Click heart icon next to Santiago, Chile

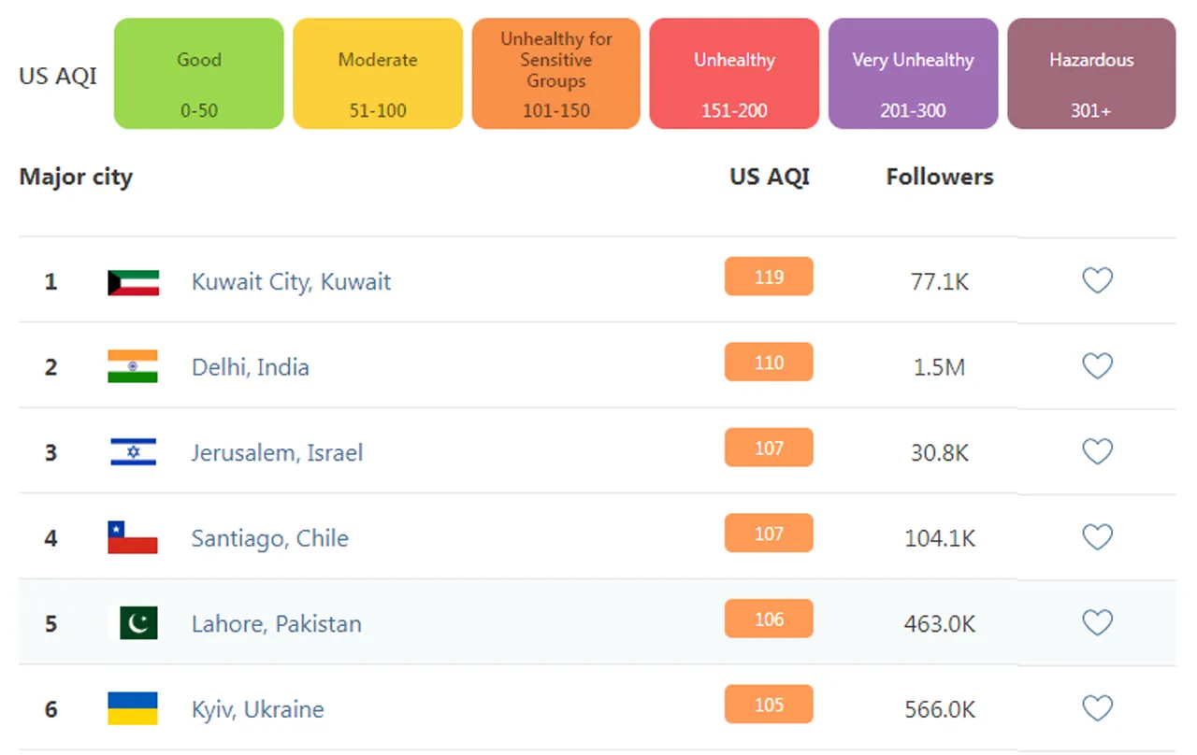pyautogui.click(x=1097, y=537)
